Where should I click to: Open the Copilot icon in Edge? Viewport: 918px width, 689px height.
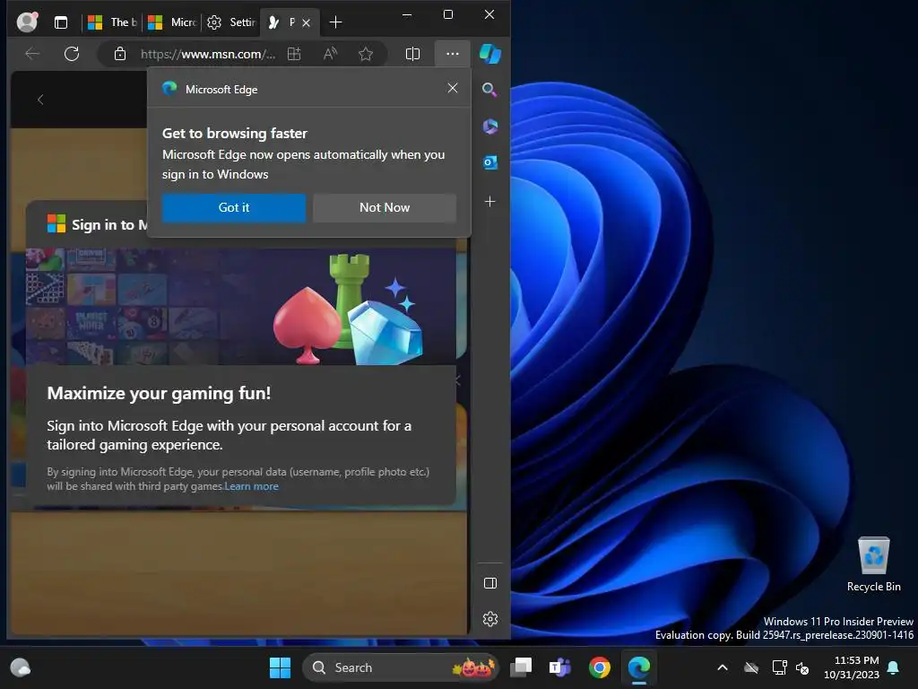point(490,54)
